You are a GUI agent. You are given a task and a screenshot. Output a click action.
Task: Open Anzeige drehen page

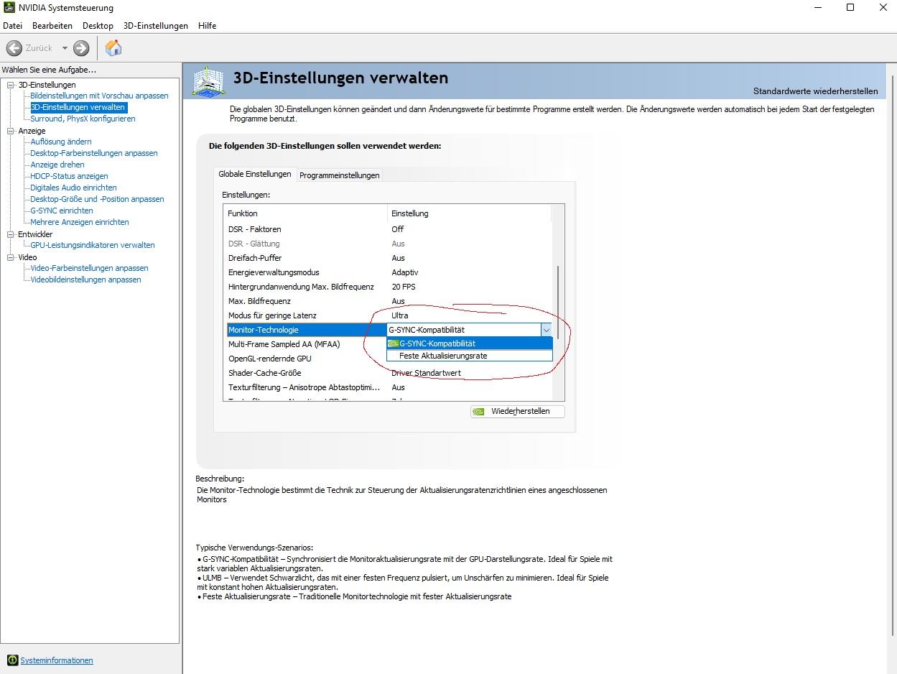(57, 165)
